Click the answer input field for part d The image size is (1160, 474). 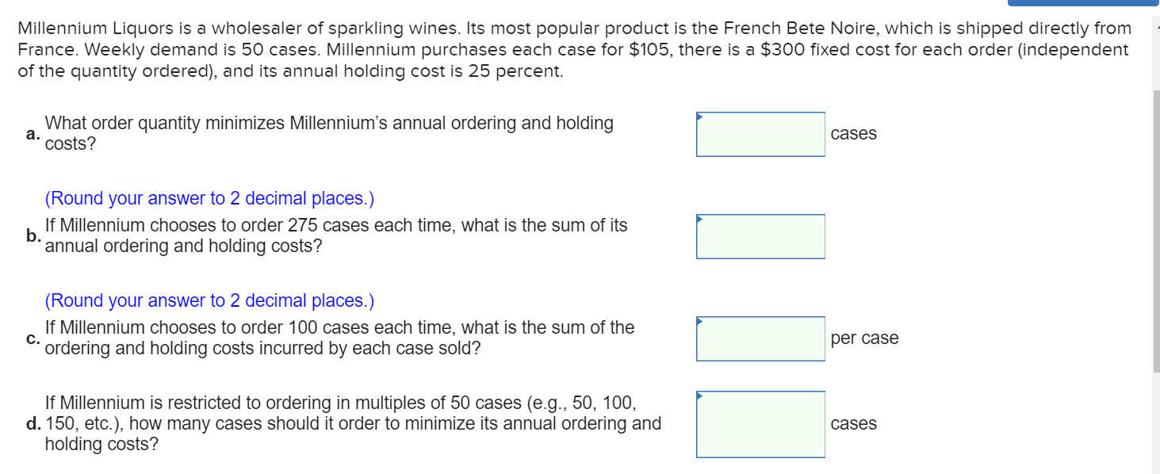coord(759,424)
